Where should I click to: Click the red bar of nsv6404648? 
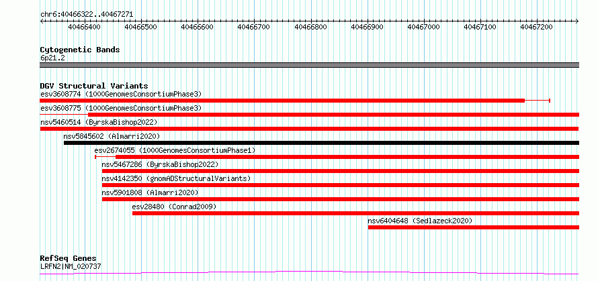point(473,227)
